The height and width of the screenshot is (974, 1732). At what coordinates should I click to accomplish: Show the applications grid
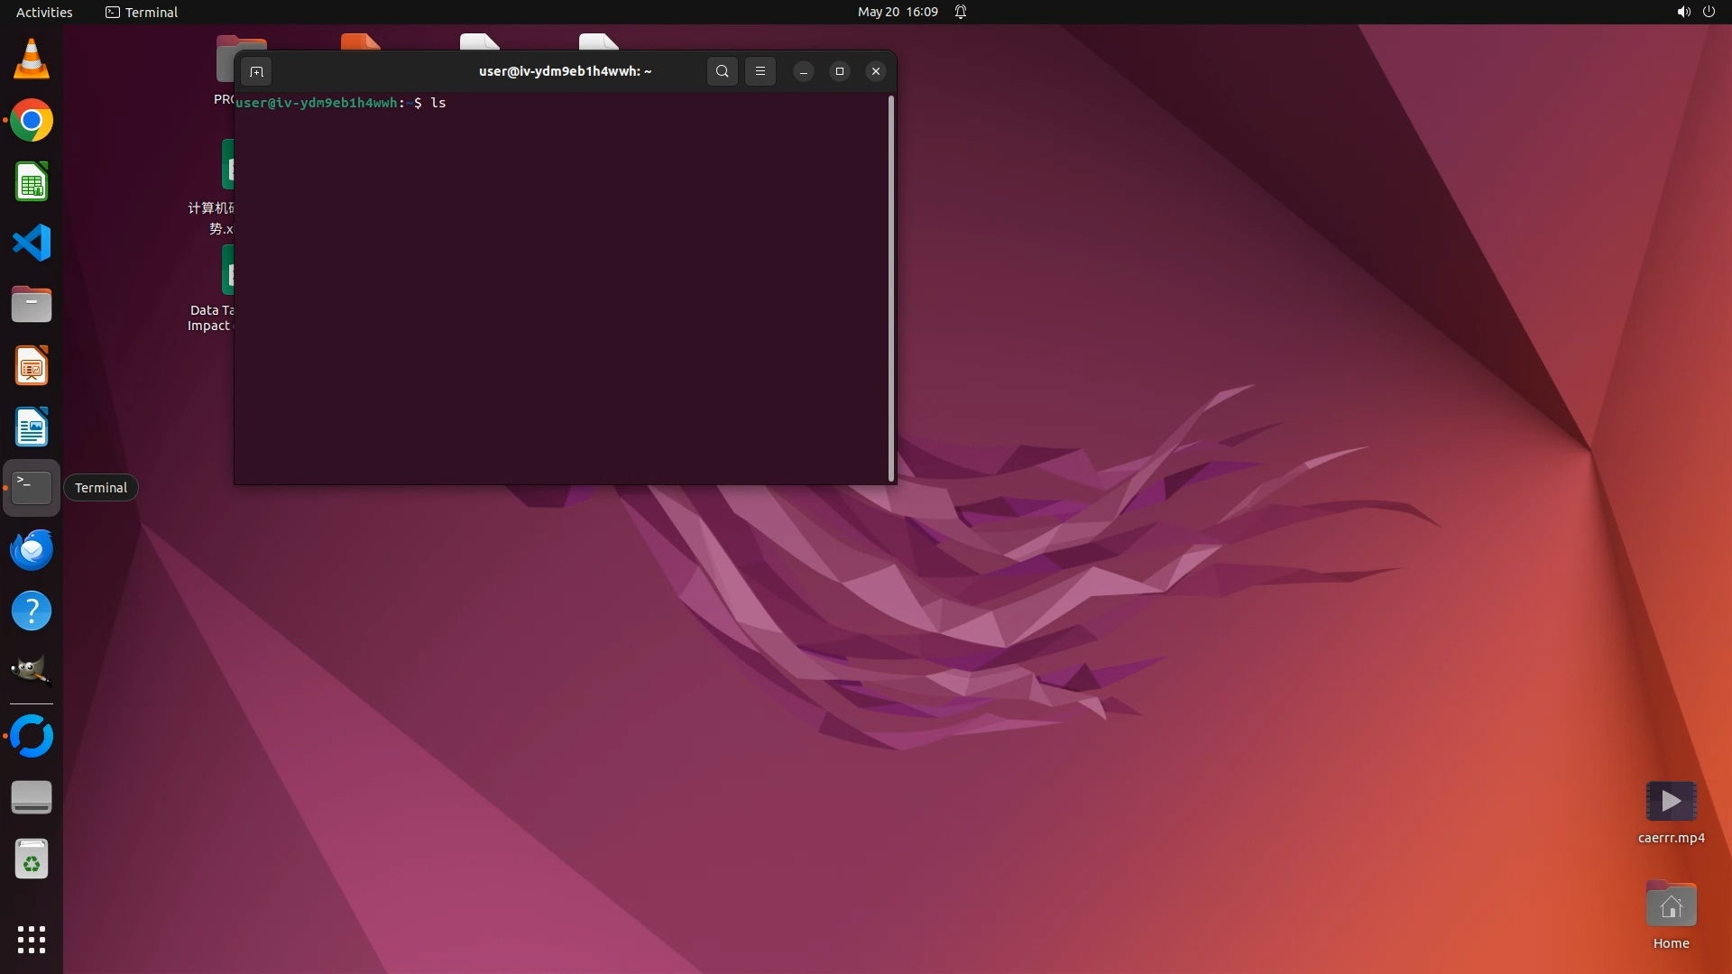32,939
